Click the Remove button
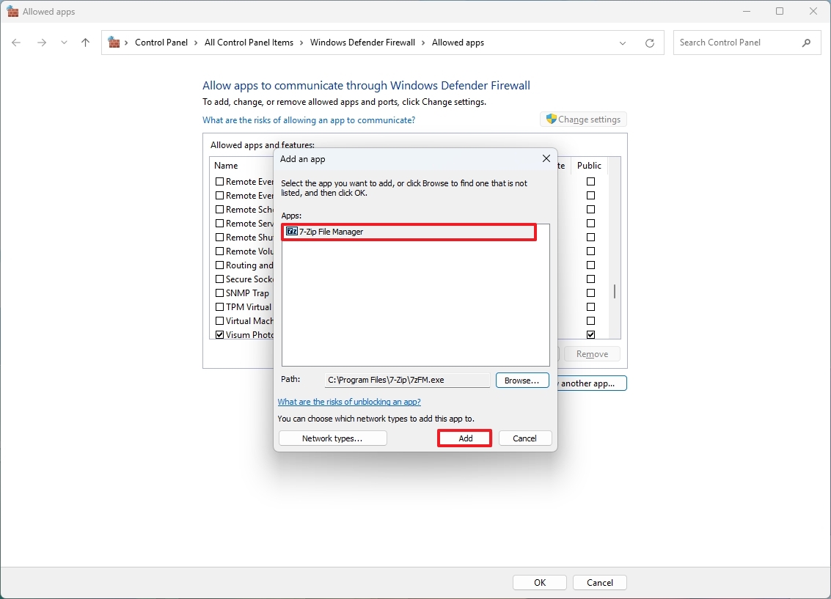 pyautogui.click(x=592, y=354)
